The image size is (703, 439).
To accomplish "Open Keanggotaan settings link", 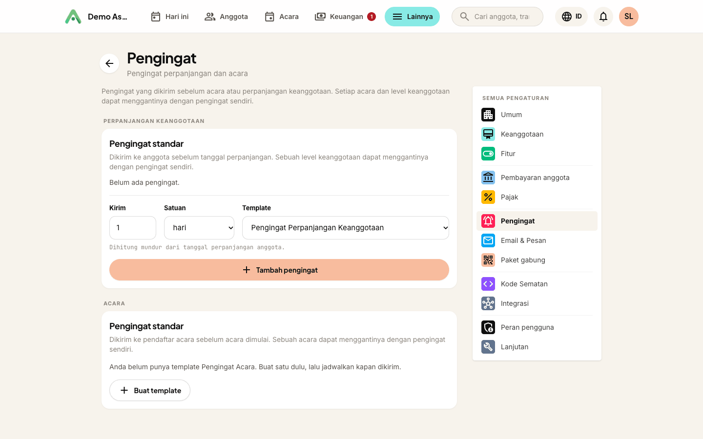I will pyautogui.click(x=537, y=134).
